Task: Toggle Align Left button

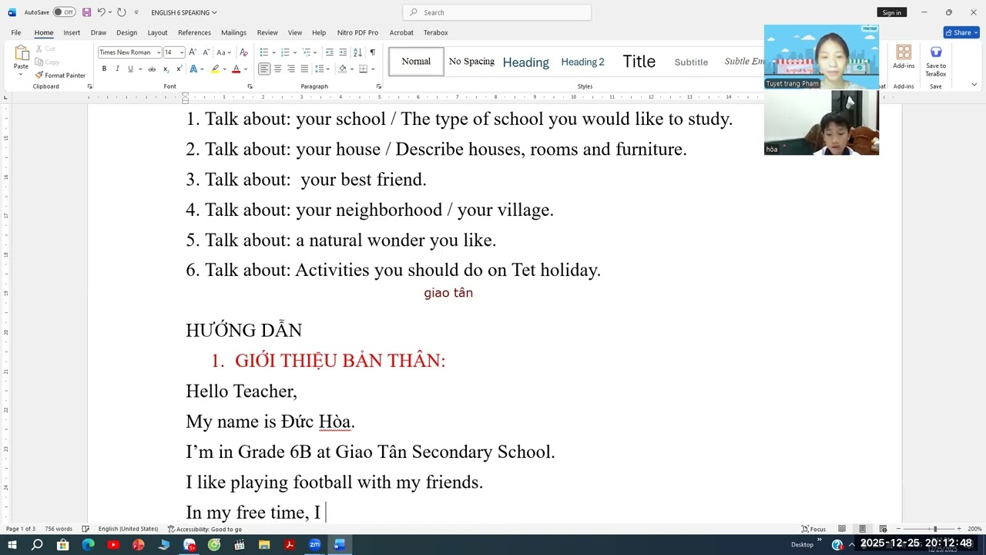Action: [264, 69]
